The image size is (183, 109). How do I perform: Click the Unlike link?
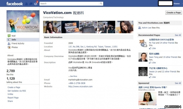tap(10, 94)
